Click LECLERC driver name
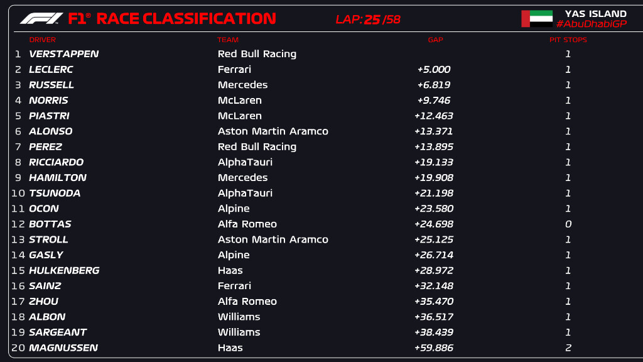643x362 pixels. pyautogui.click(x=51, y=69)
